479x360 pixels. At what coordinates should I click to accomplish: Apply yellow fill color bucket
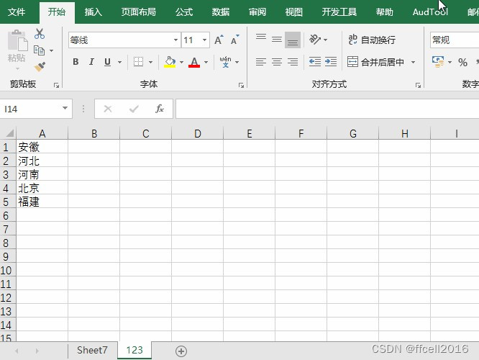click(x=170, y=62)
